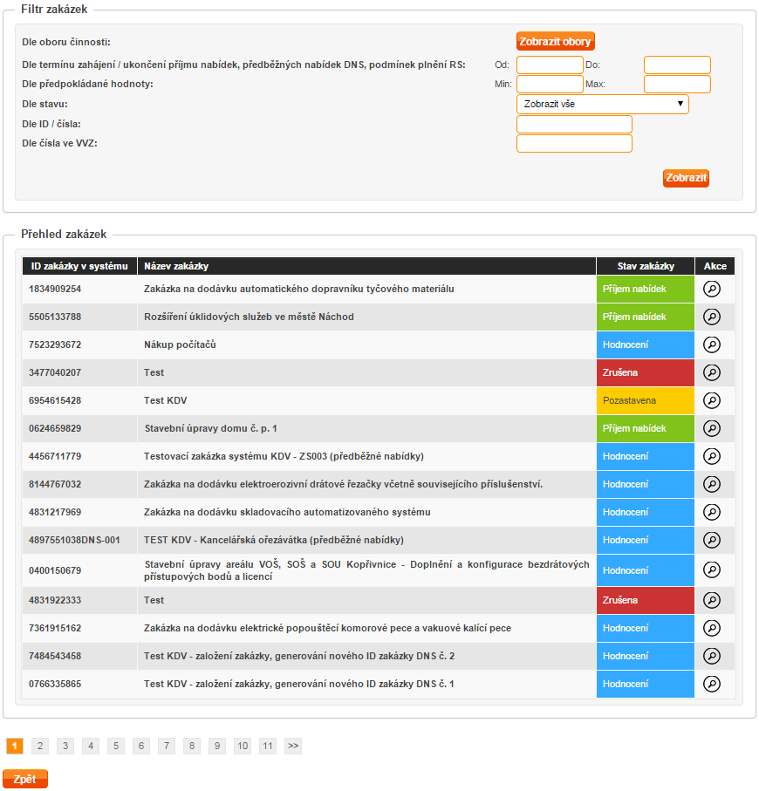Click the Akce column header

(715, 266)
